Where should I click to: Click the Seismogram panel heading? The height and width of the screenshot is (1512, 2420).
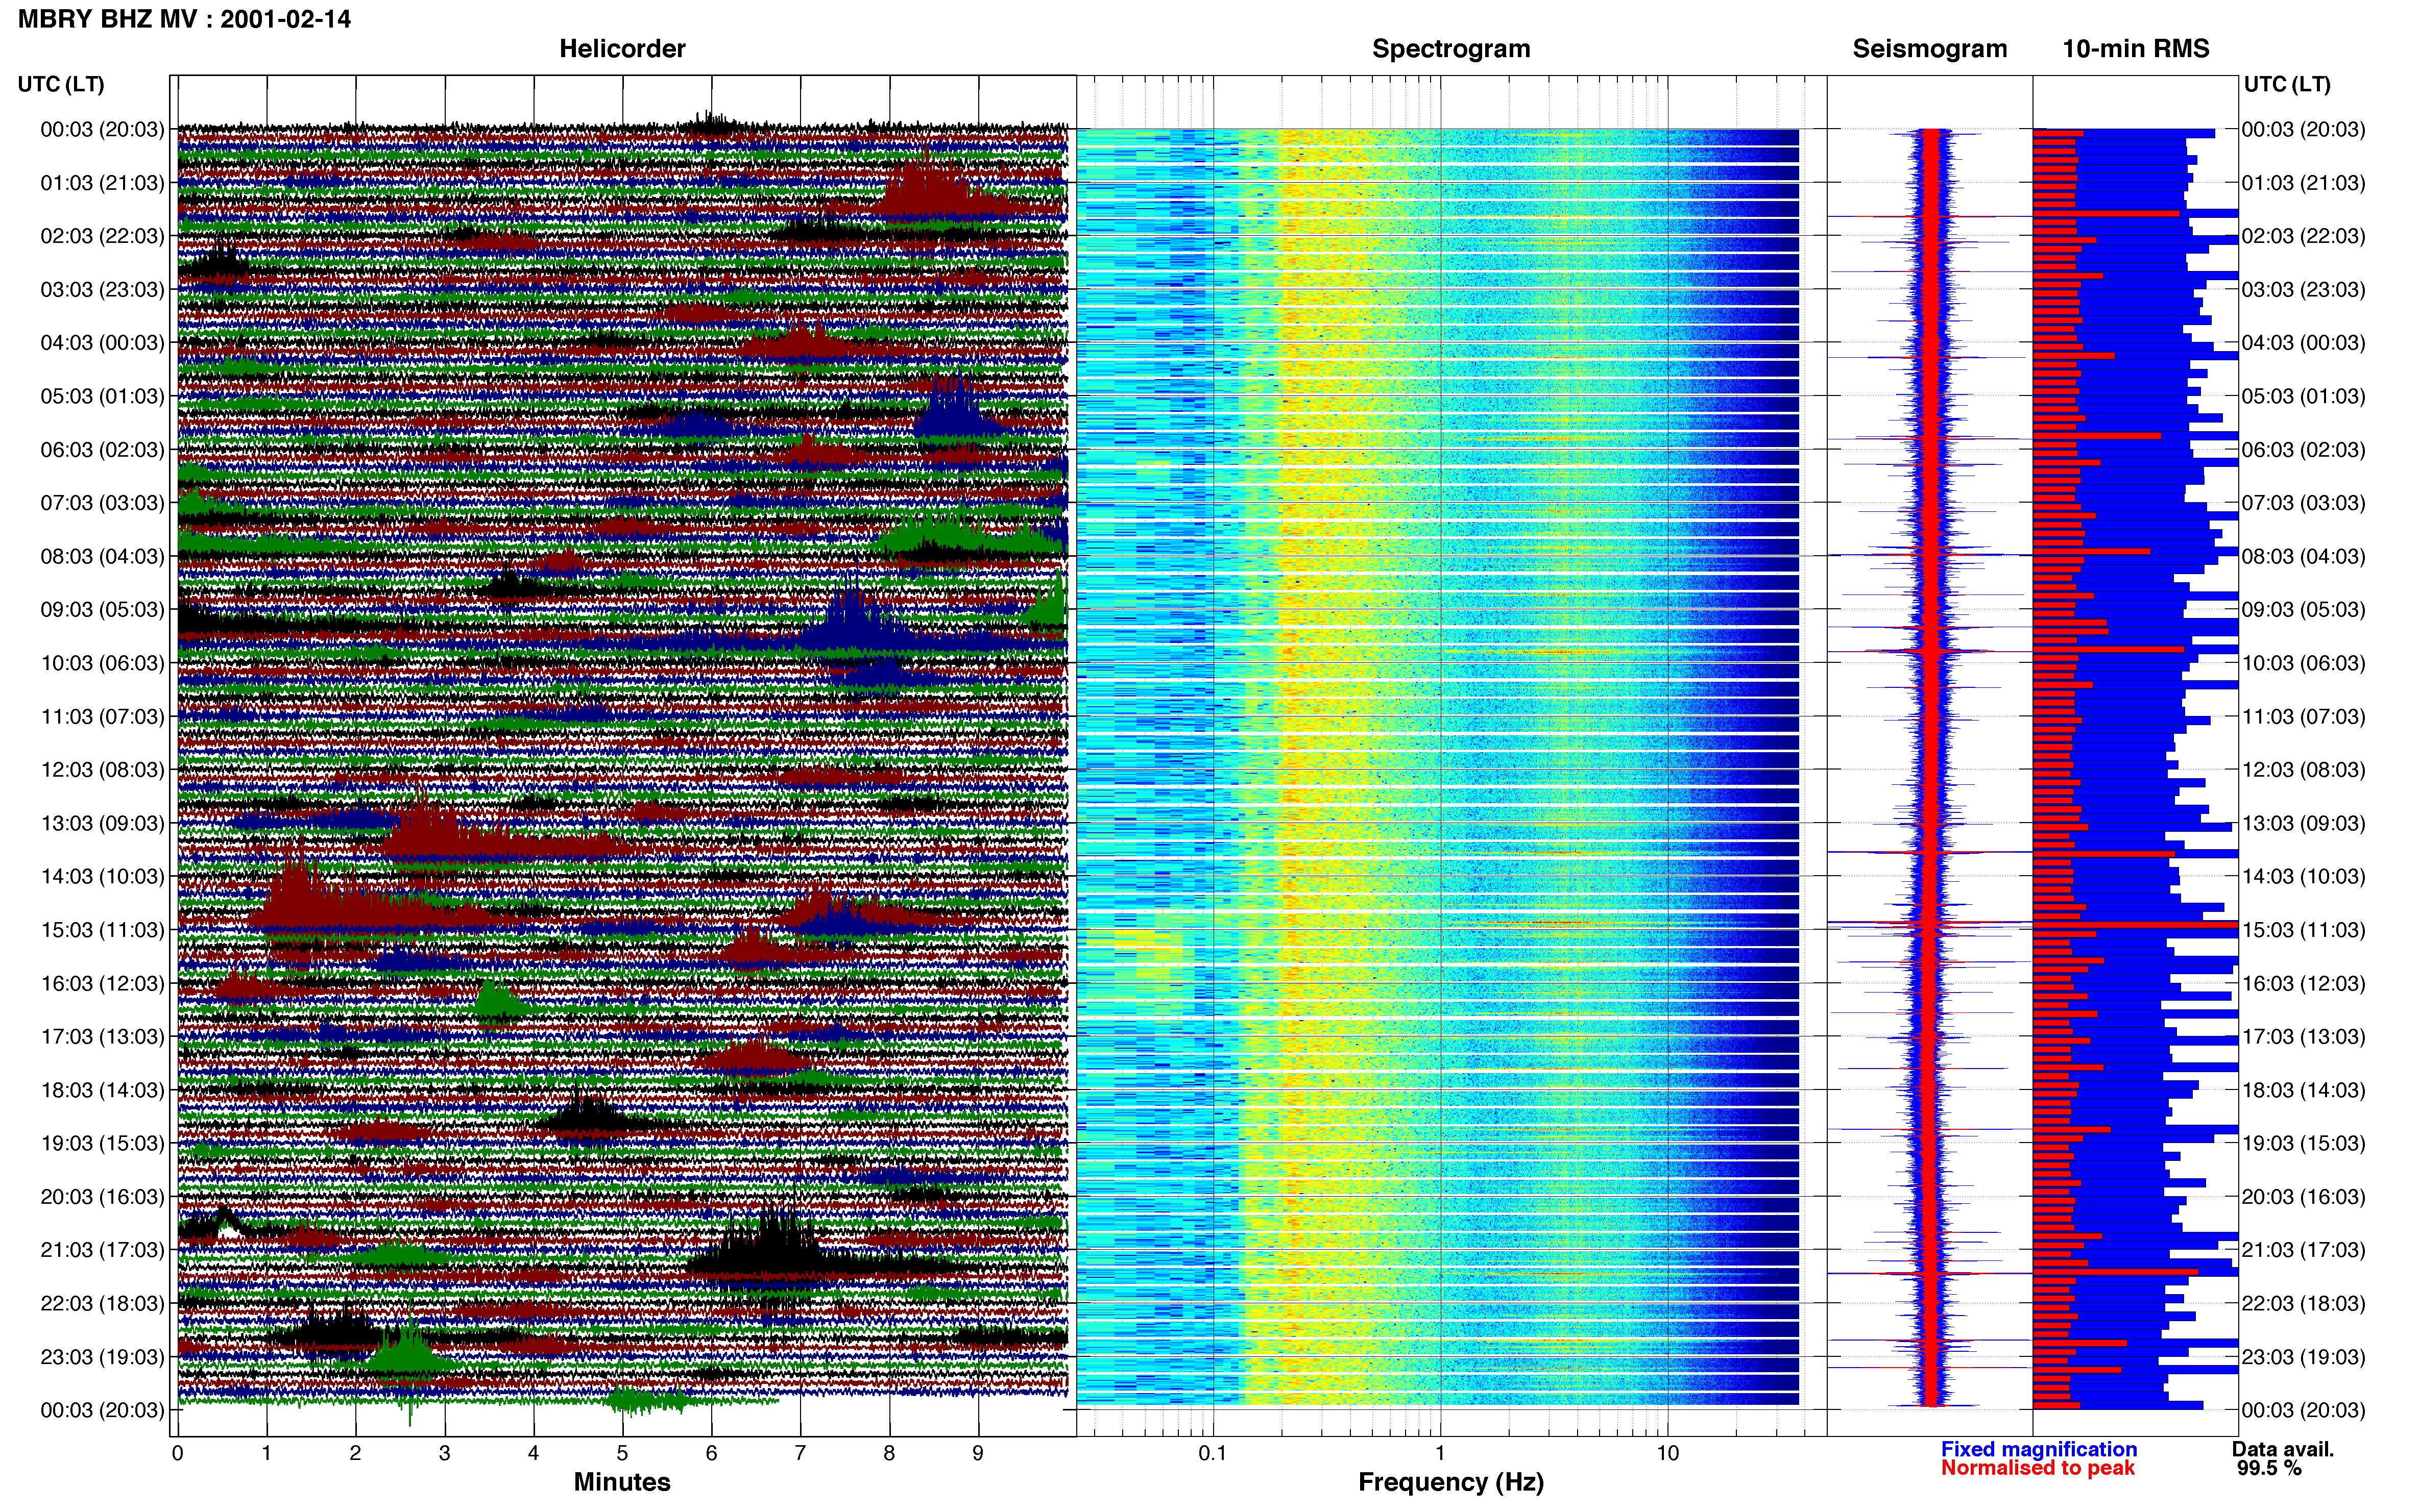click(x=1930, y=49)
